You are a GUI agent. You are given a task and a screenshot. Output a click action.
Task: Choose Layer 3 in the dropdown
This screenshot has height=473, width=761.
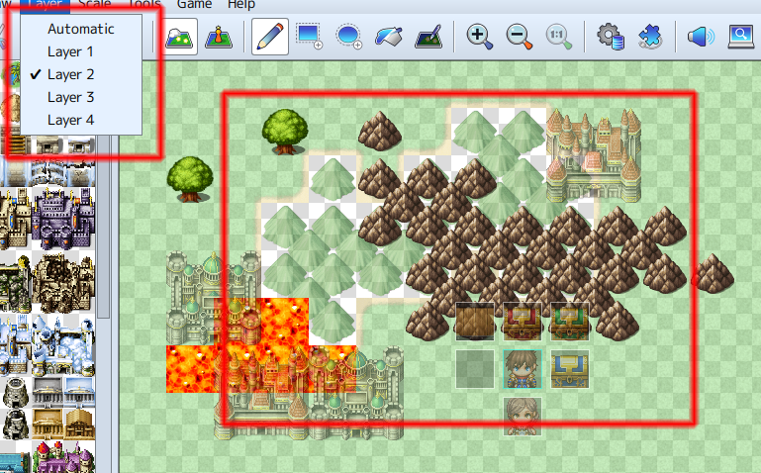pos(81,97)
